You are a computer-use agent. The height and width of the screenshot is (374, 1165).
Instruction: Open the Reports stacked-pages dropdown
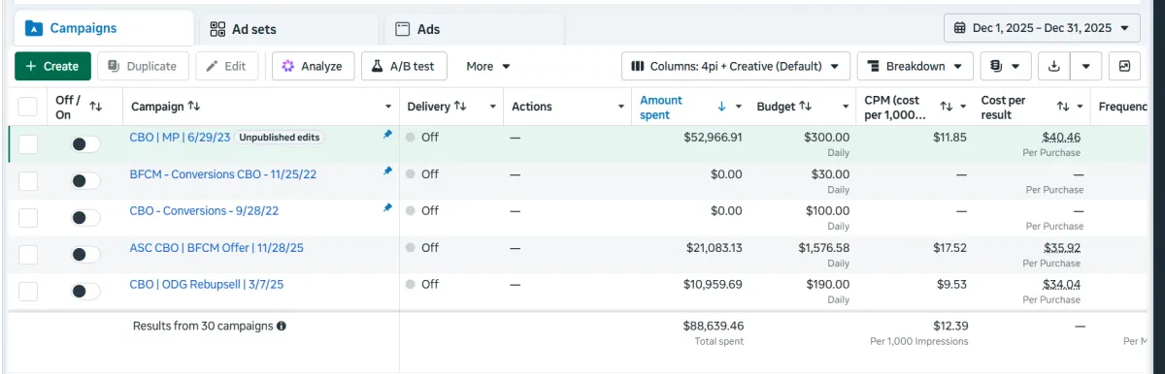[1006, 66]
